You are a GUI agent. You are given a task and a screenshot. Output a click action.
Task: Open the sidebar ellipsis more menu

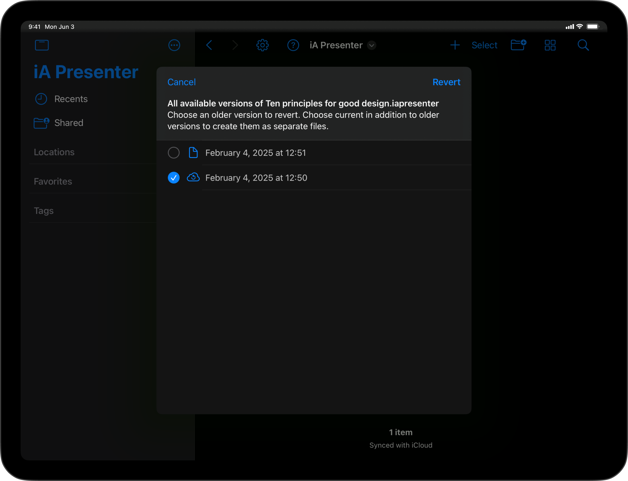pos(174,45)
